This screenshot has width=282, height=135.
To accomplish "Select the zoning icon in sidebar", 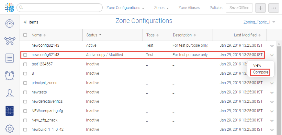I will (x=9, y=111).
